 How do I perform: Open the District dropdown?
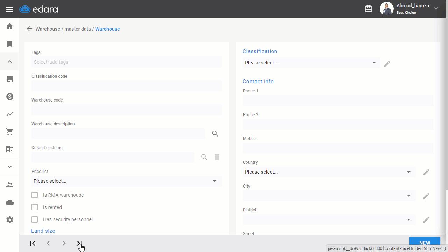pyautogui.click(x=329, y=219)
